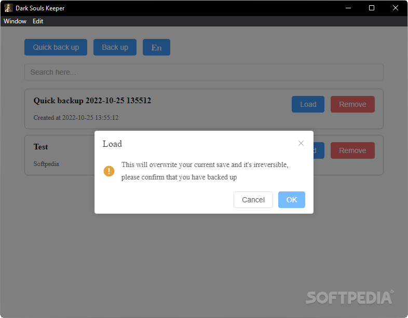Viewport: 408px width, 318px height.
Task: Remove the Quick backup 2022-10-25 135512 entry
Action: (352, 104)
